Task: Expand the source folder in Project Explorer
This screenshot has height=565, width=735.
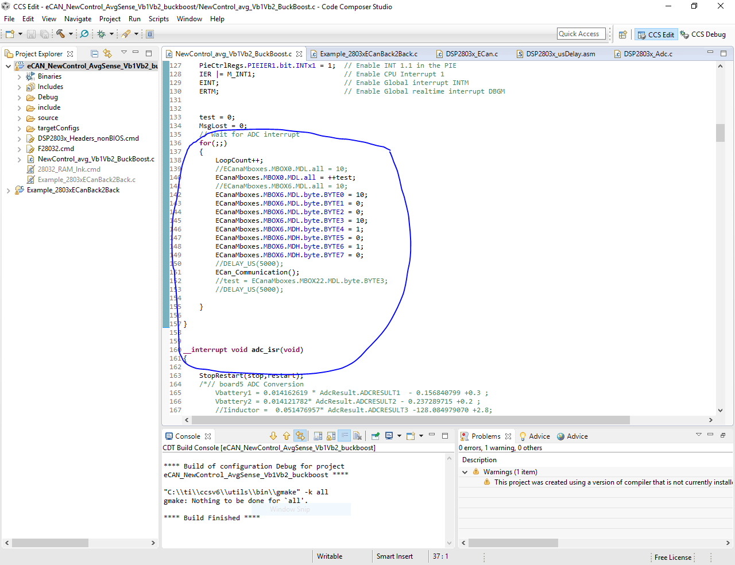Action: [x=19, y=118]
